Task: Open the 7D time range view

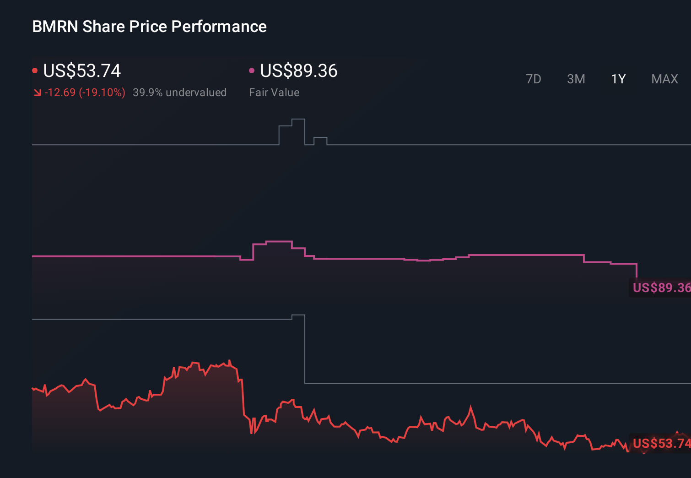Action: pyautogui.click(x=534, y=79)
